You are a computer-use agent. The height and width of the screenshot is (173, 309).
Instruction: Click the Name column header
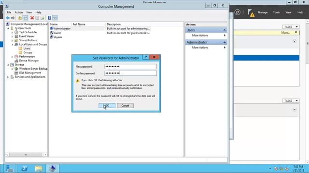coord(60,25)
